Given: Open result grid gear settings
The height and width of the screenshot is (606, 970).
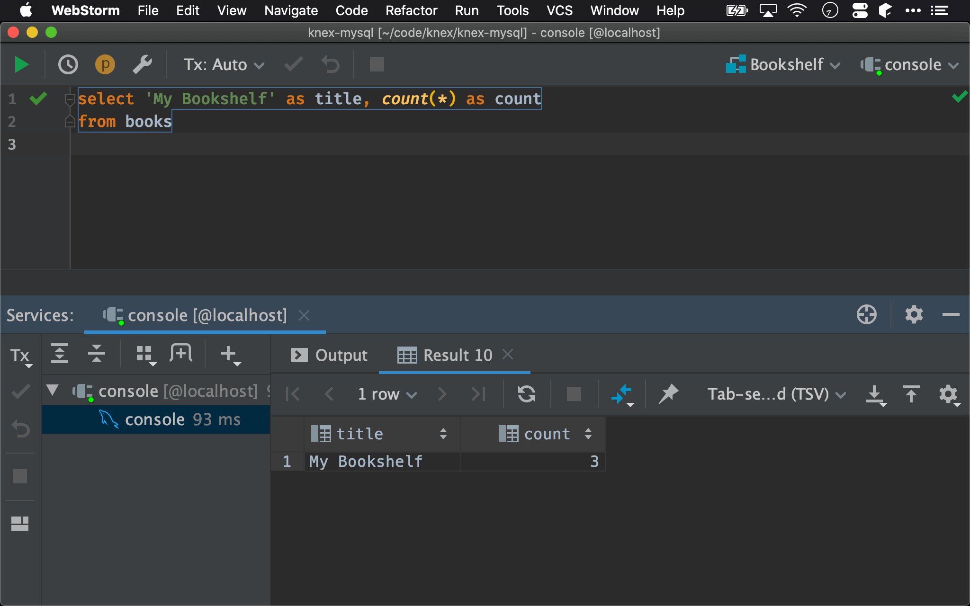Looking at the screenshot, I should (x=950, y=395).
